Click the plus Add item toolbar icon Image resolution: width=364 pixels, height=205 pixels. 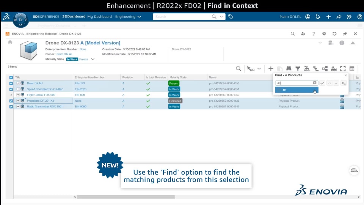pyautogui.click(x=271, y=69)
